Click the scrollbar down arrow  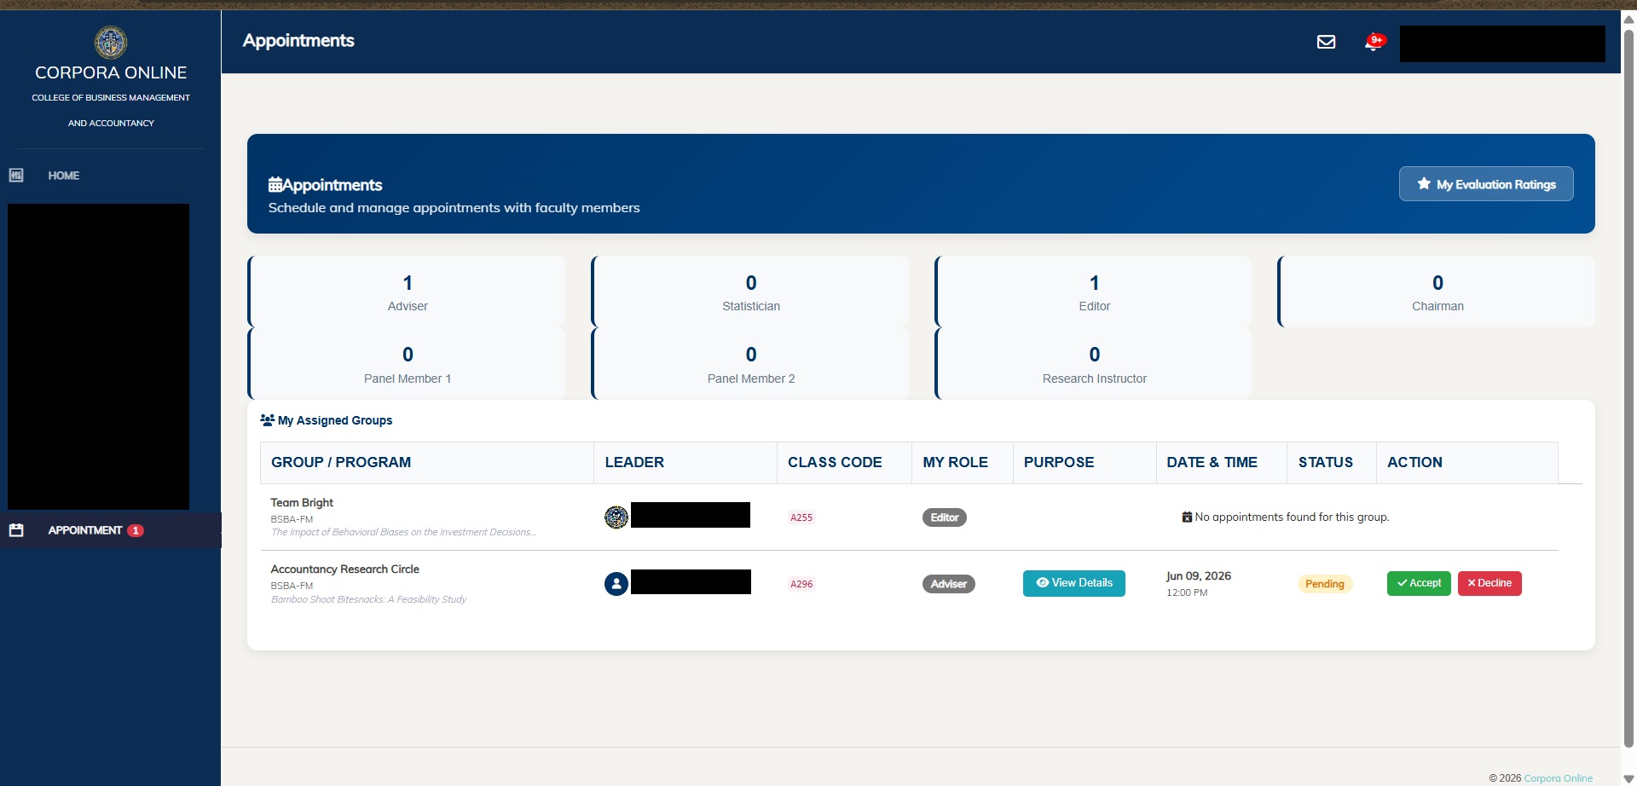pyautogui.click(x=1628, y=778)
